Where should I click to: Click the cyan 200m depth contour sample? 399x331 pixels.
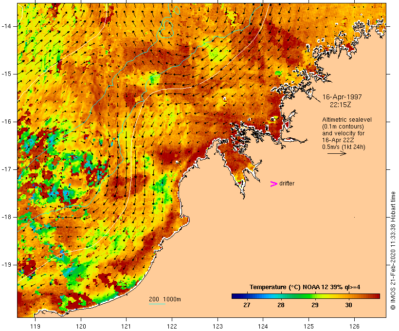click(x=157, y=304)
